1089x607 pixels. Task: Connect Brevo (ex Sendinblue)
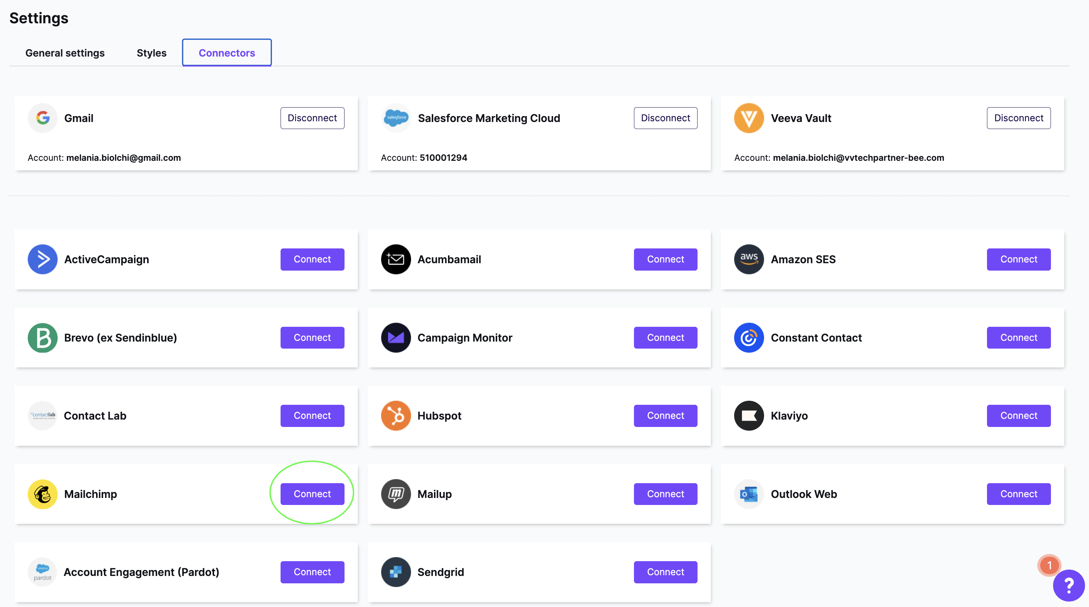[312, 338]
